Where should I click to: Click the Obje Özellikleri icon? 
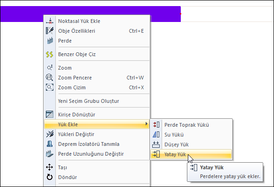pos(50,31)
